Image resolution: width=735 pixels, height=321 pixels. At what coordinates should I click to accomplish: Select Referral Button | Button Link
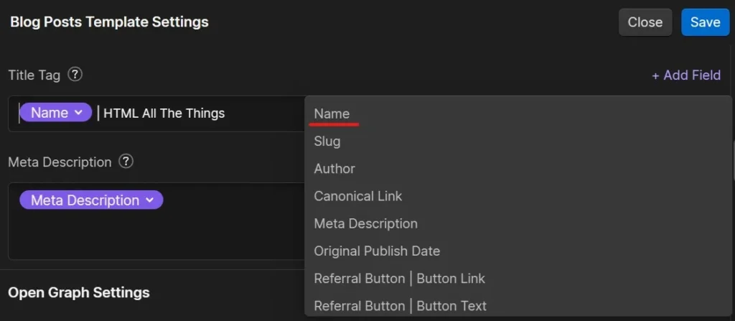(399, 279)
